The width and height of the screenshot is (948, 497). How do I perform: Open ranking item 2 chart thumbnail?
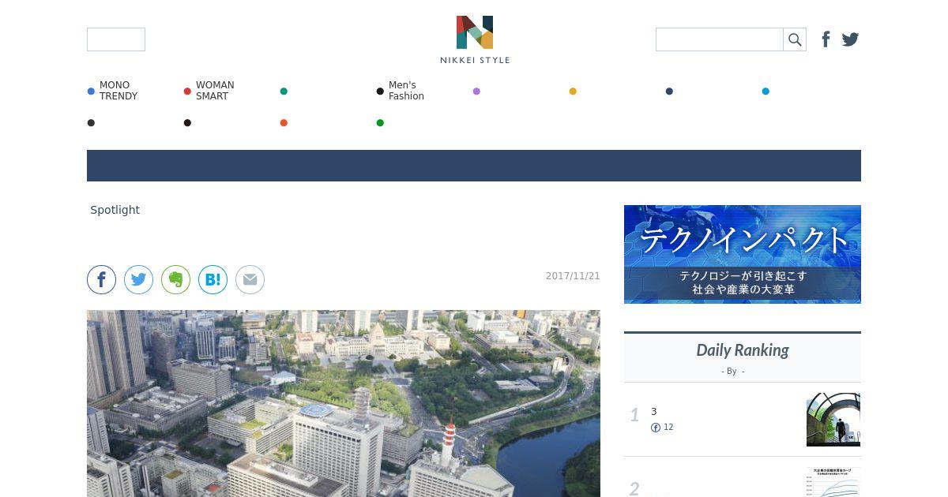tap(833, 482)
